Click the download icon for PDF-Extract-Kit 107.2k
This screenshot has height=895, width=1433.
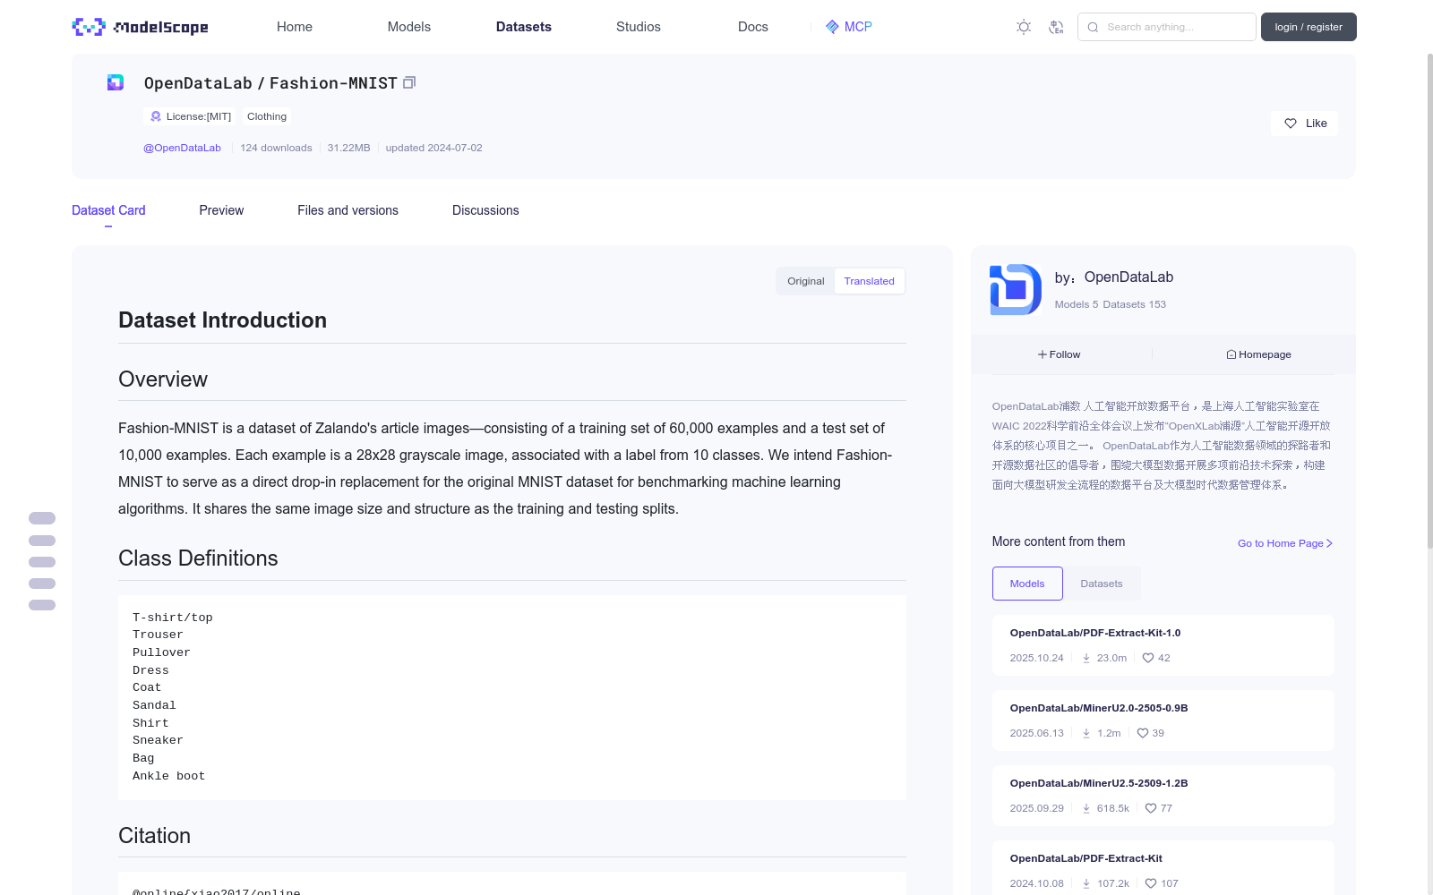coord(1086,883)
